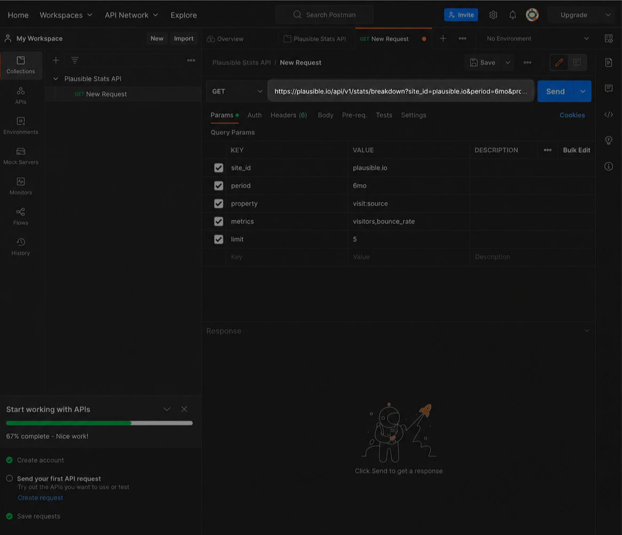Viewport: 622px width, 535px height.
Task: Click the Import button
Action: click(x=184, y=38)
